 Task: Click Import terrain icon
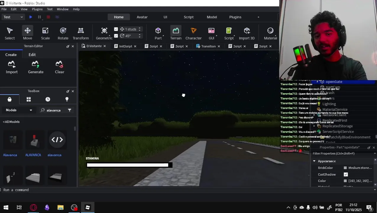12,67
